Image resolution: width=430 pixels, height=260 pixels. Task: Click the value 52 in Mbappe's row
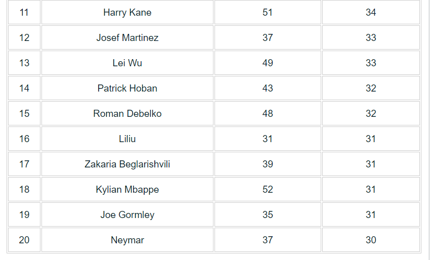pos(268,189)
